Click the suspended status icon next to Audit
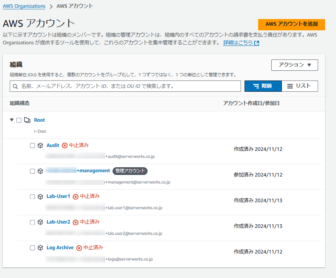 [x=65, y=145]
